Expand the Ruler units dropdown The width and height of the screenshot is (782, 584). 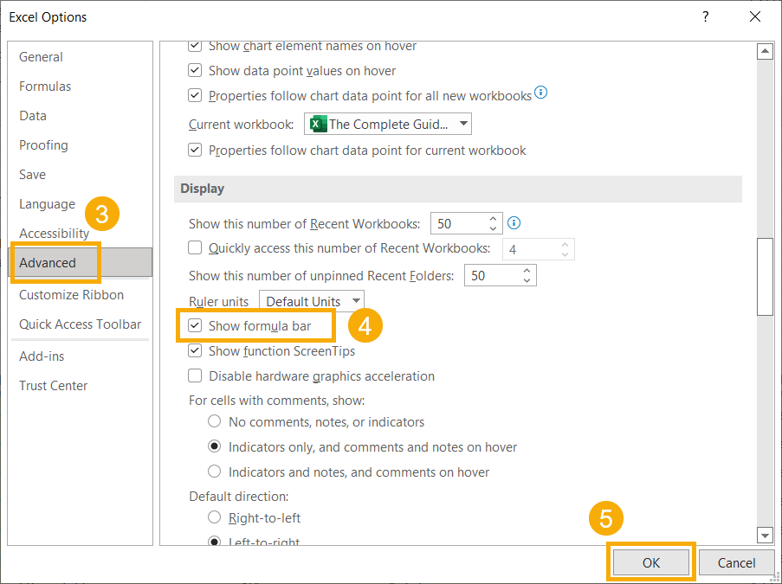pyautogui.click(x=355, y=301)
